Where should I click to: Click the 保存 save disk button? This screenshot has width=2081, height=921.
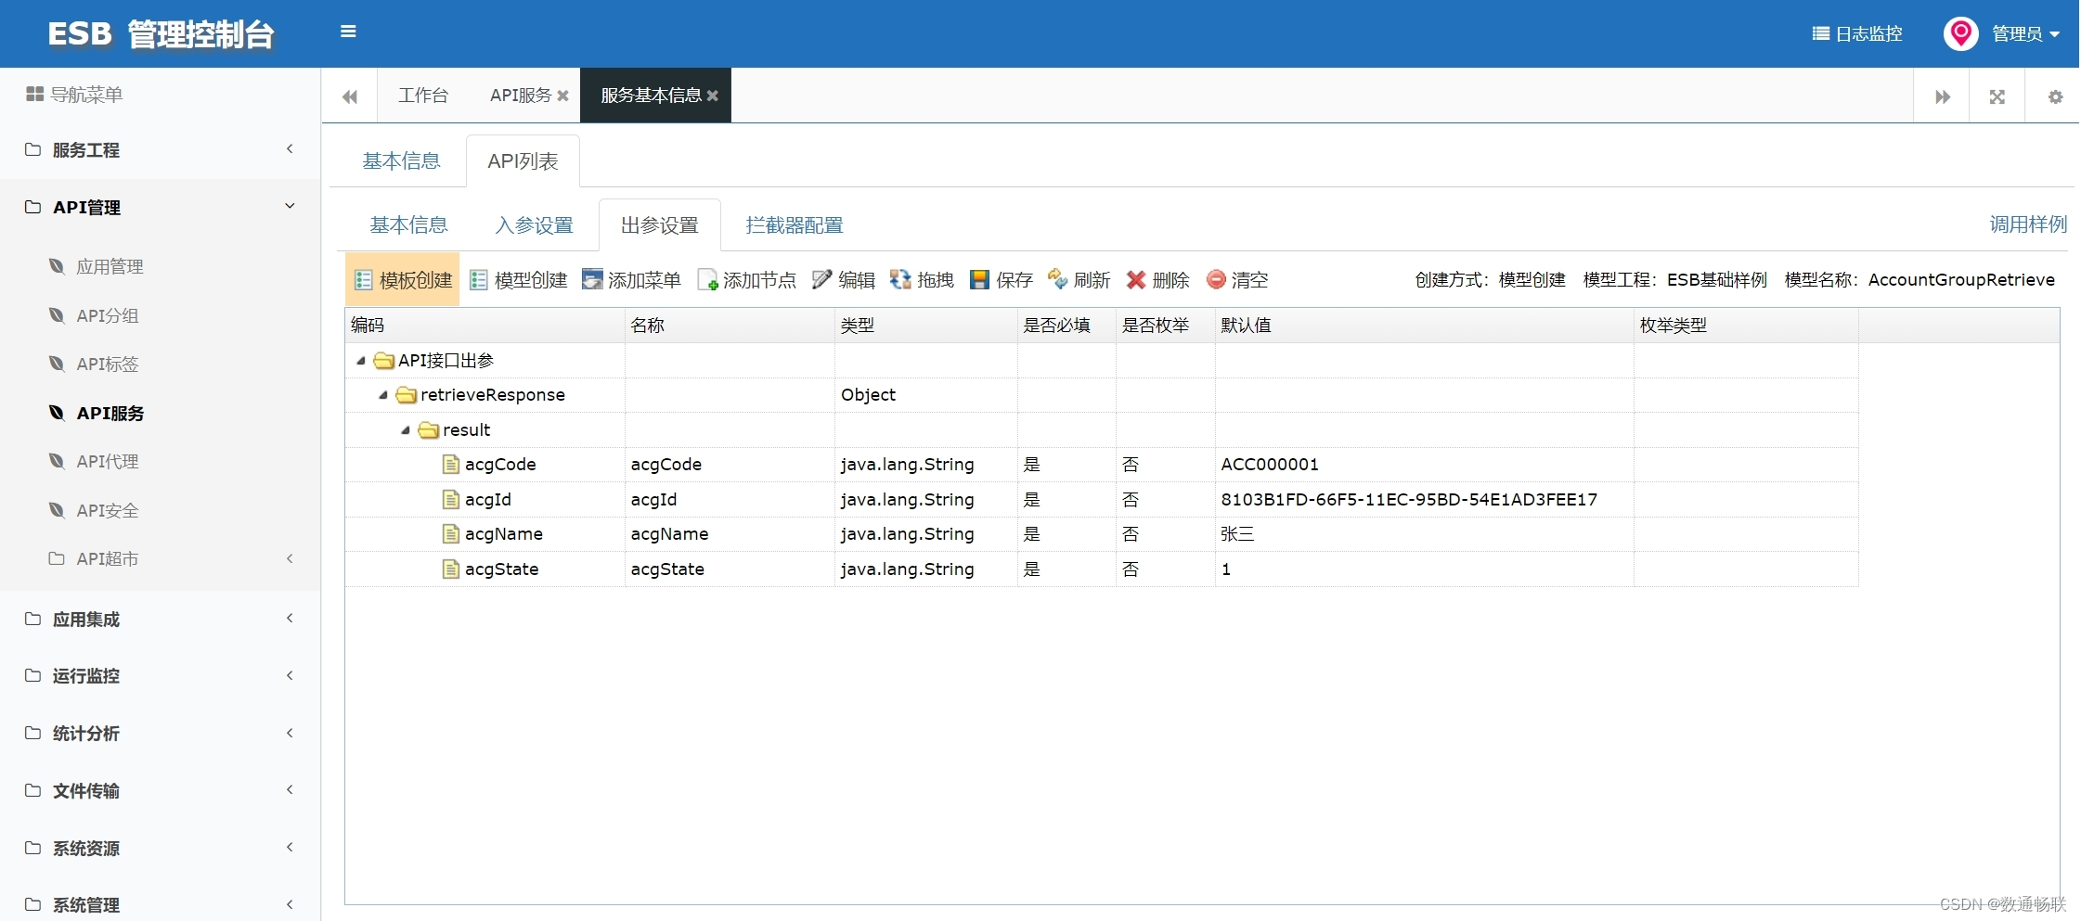click(x=1001, y=280)
